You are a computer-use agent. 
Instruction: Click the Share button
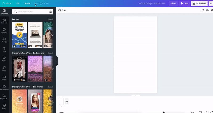click(173, 3)
